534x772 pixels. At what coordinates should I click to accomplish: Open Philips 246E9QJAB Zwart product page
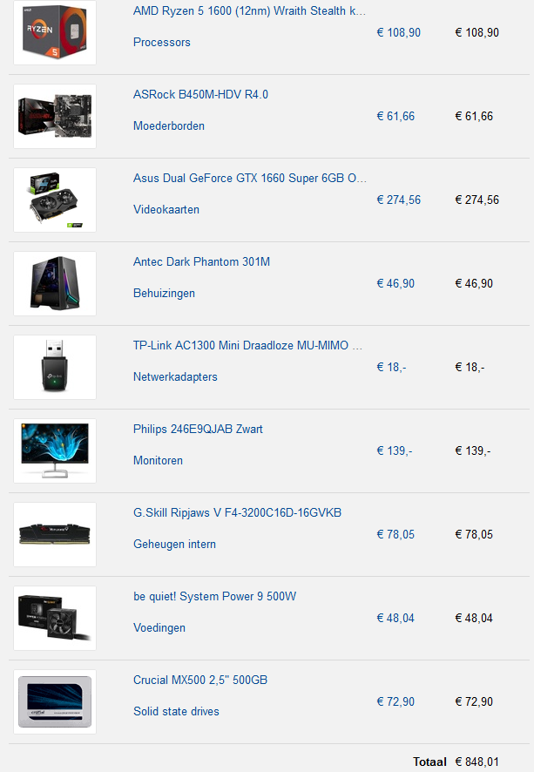point(198,430)
